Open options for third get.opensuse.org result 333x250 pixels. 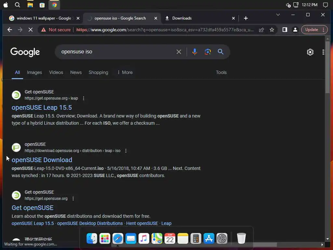[73, 199]
